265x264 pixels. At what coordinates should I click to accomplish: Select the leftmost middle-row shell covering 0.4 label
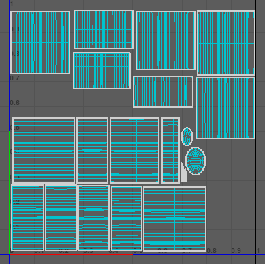coord(44,150)
